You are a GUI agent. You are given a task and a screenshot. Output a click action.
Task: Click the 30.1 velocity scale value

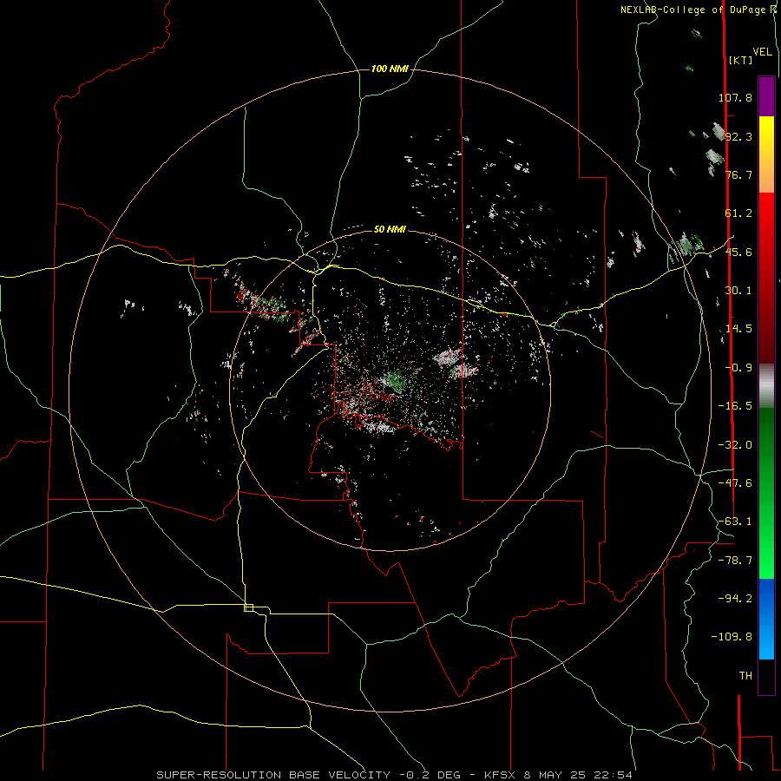tap(738, 291)
